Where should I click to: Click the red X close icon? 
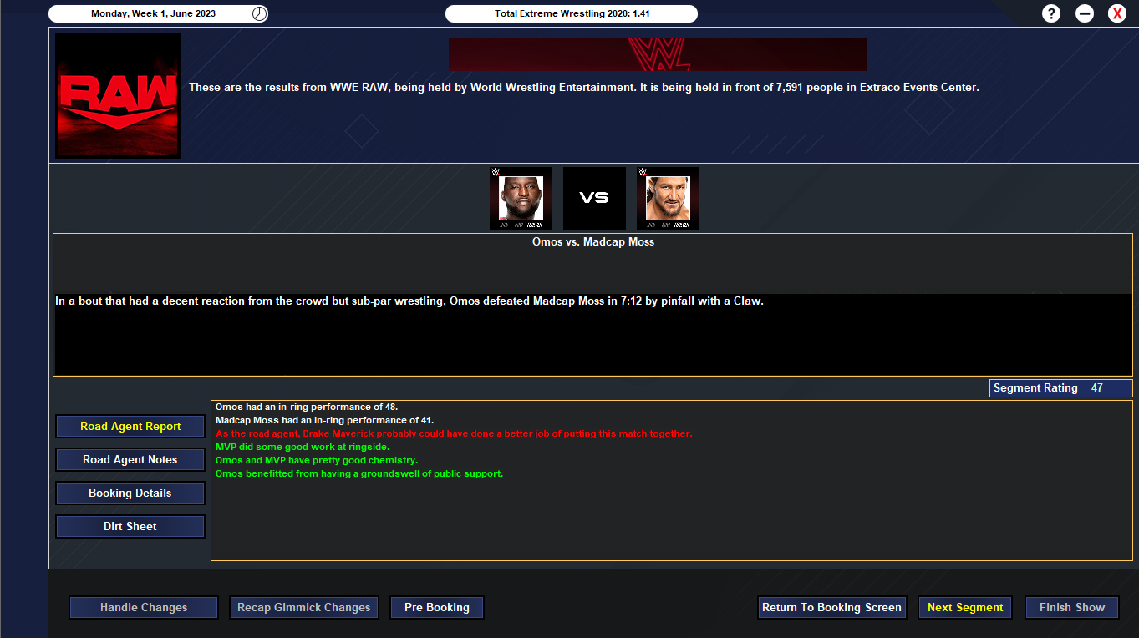pyautogui.click(x=1117, y=13)
